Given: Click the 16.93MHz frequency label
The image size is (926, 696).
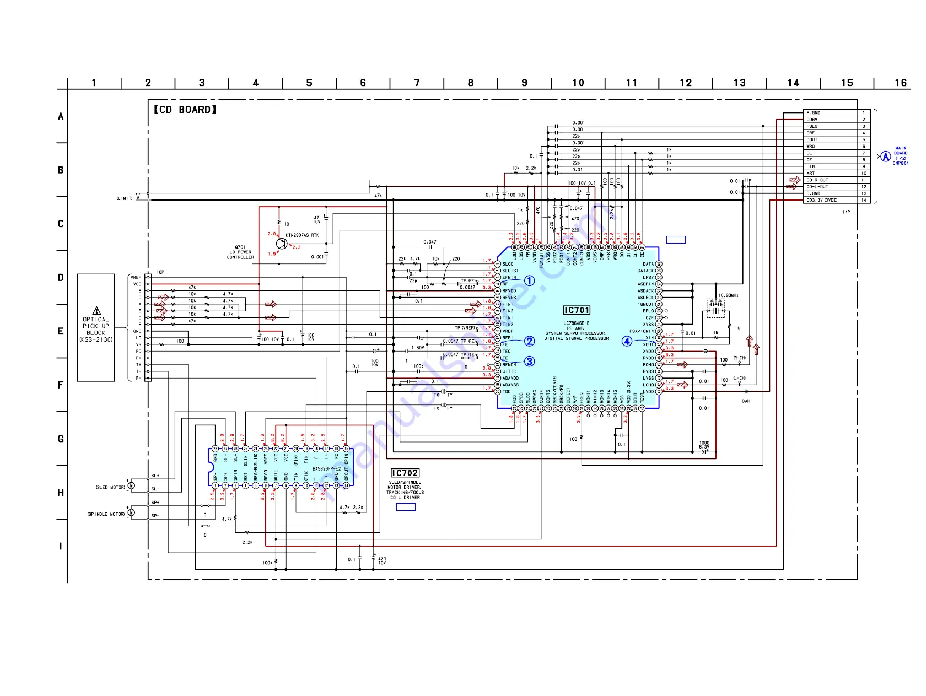Looking at the screenshot, I should pos(728,295).
